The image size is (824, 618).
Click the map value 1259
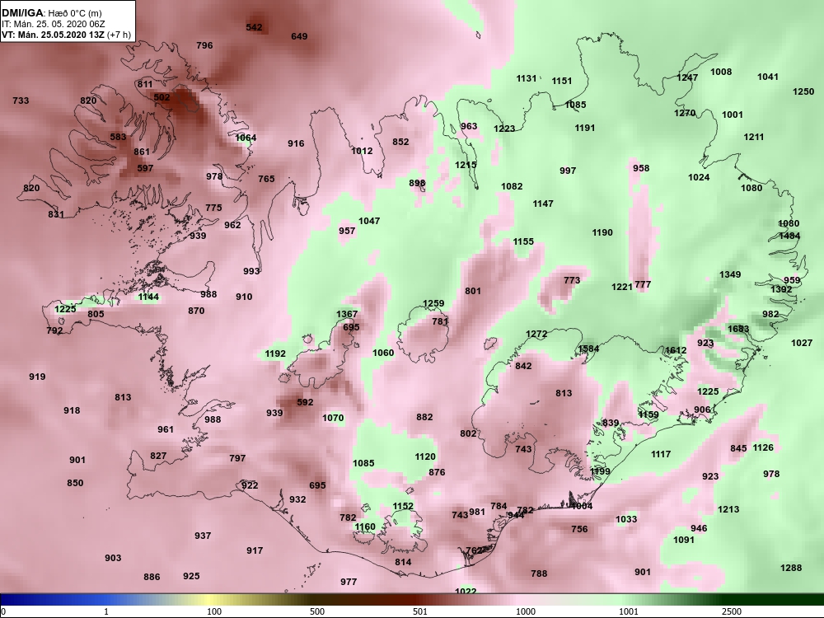(x=433, y=303)
